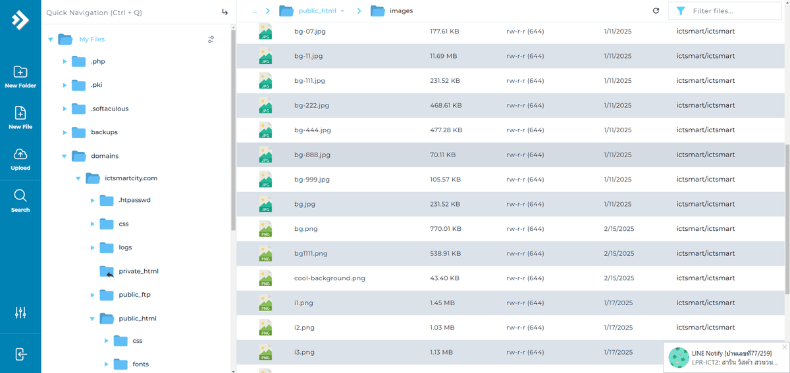
Task: Collapse the public_html tree folder
Action: point(92,318)
